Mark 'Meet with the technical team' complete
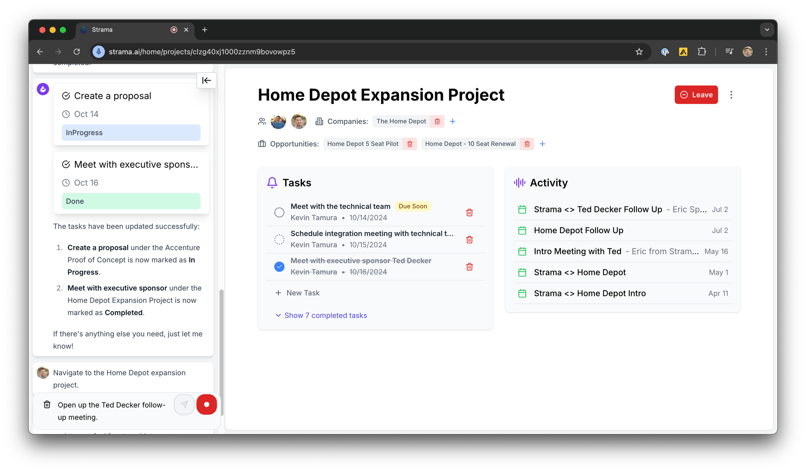The image size is (806, 472). [x=279, y=212]
